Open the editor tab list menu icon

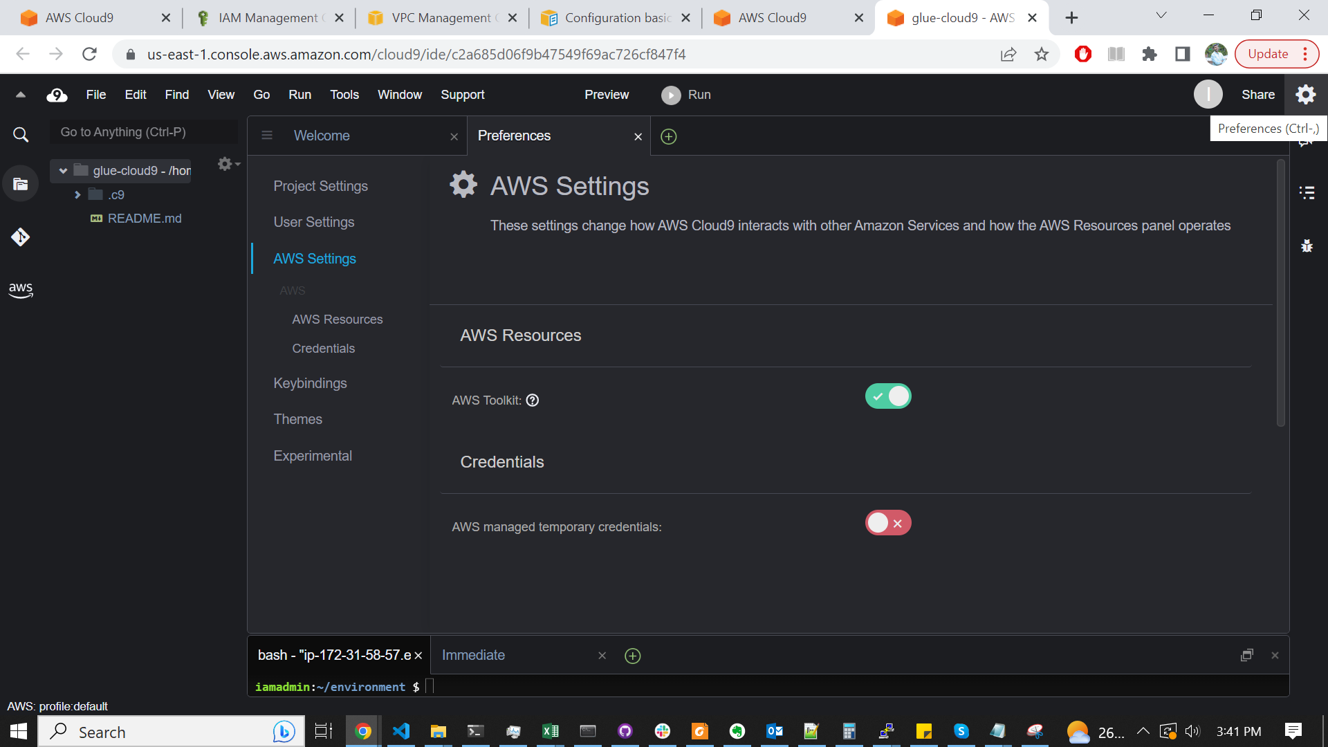[267, 136]
